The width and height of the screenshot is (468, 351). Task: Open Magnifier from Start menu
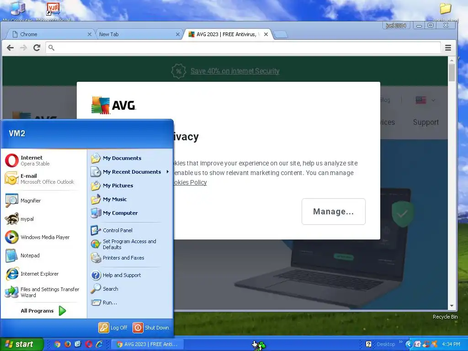coord(43,201)
